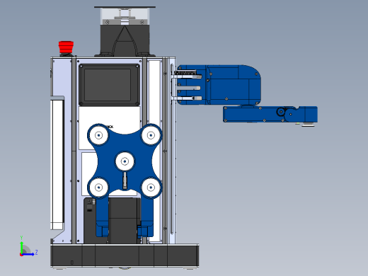Click the blue Z axis arrow of the triad

(x=28, y=254)
